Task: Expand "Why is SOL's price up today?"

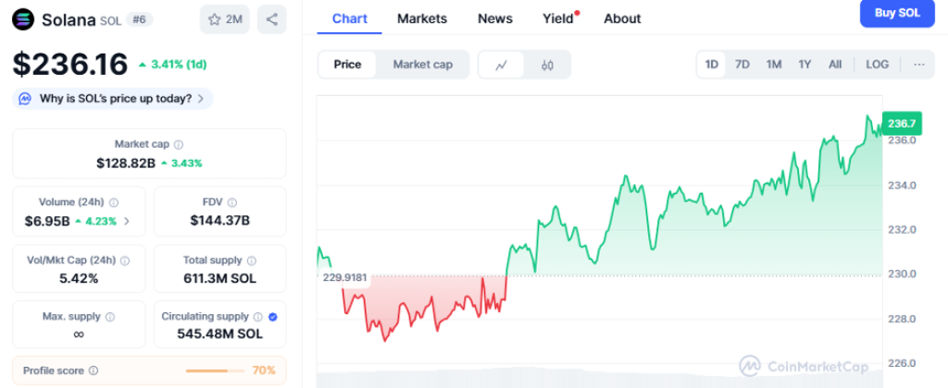Action: pos(115,99)
